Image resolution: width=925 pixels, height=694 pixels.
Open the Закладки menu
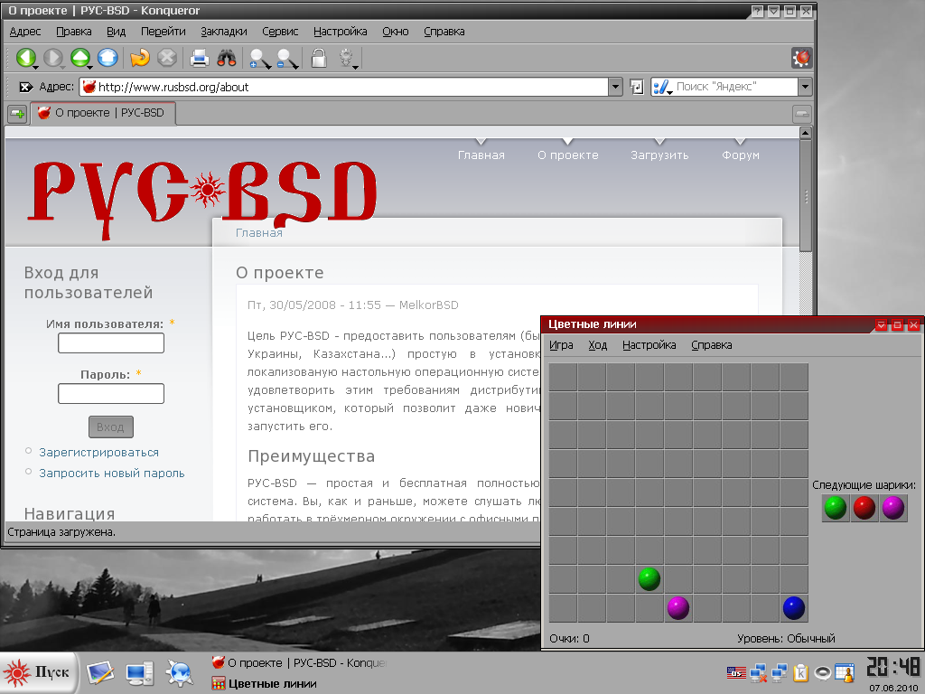pos(224,32)
